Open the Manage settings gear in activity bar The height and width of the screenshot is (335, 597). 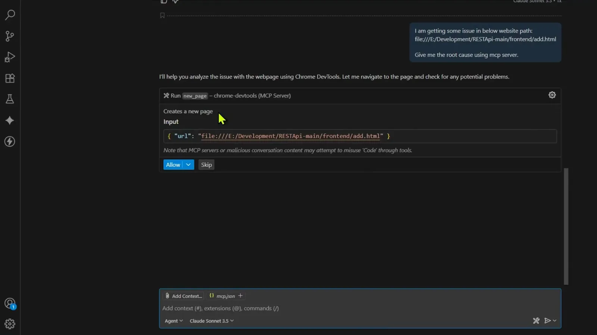10,324
